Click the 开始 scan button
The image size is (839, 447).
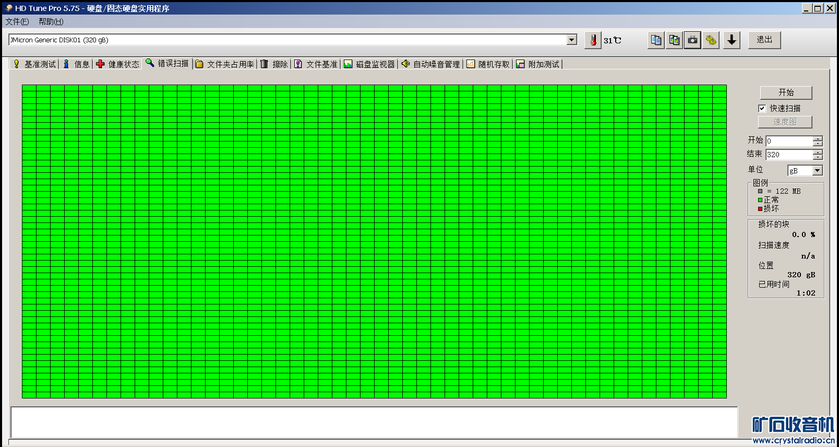coord(786,92)
